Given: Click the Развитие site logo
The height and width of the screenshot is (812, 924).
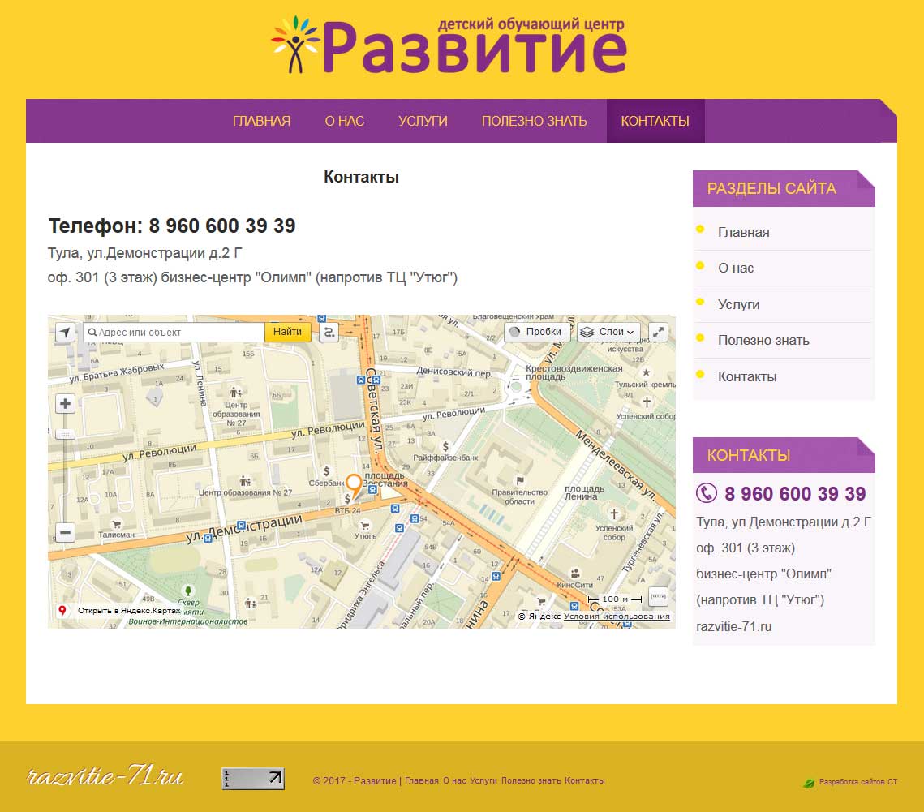Looking at the screenshot, I should pyautogui.click(x=449, y=45).
